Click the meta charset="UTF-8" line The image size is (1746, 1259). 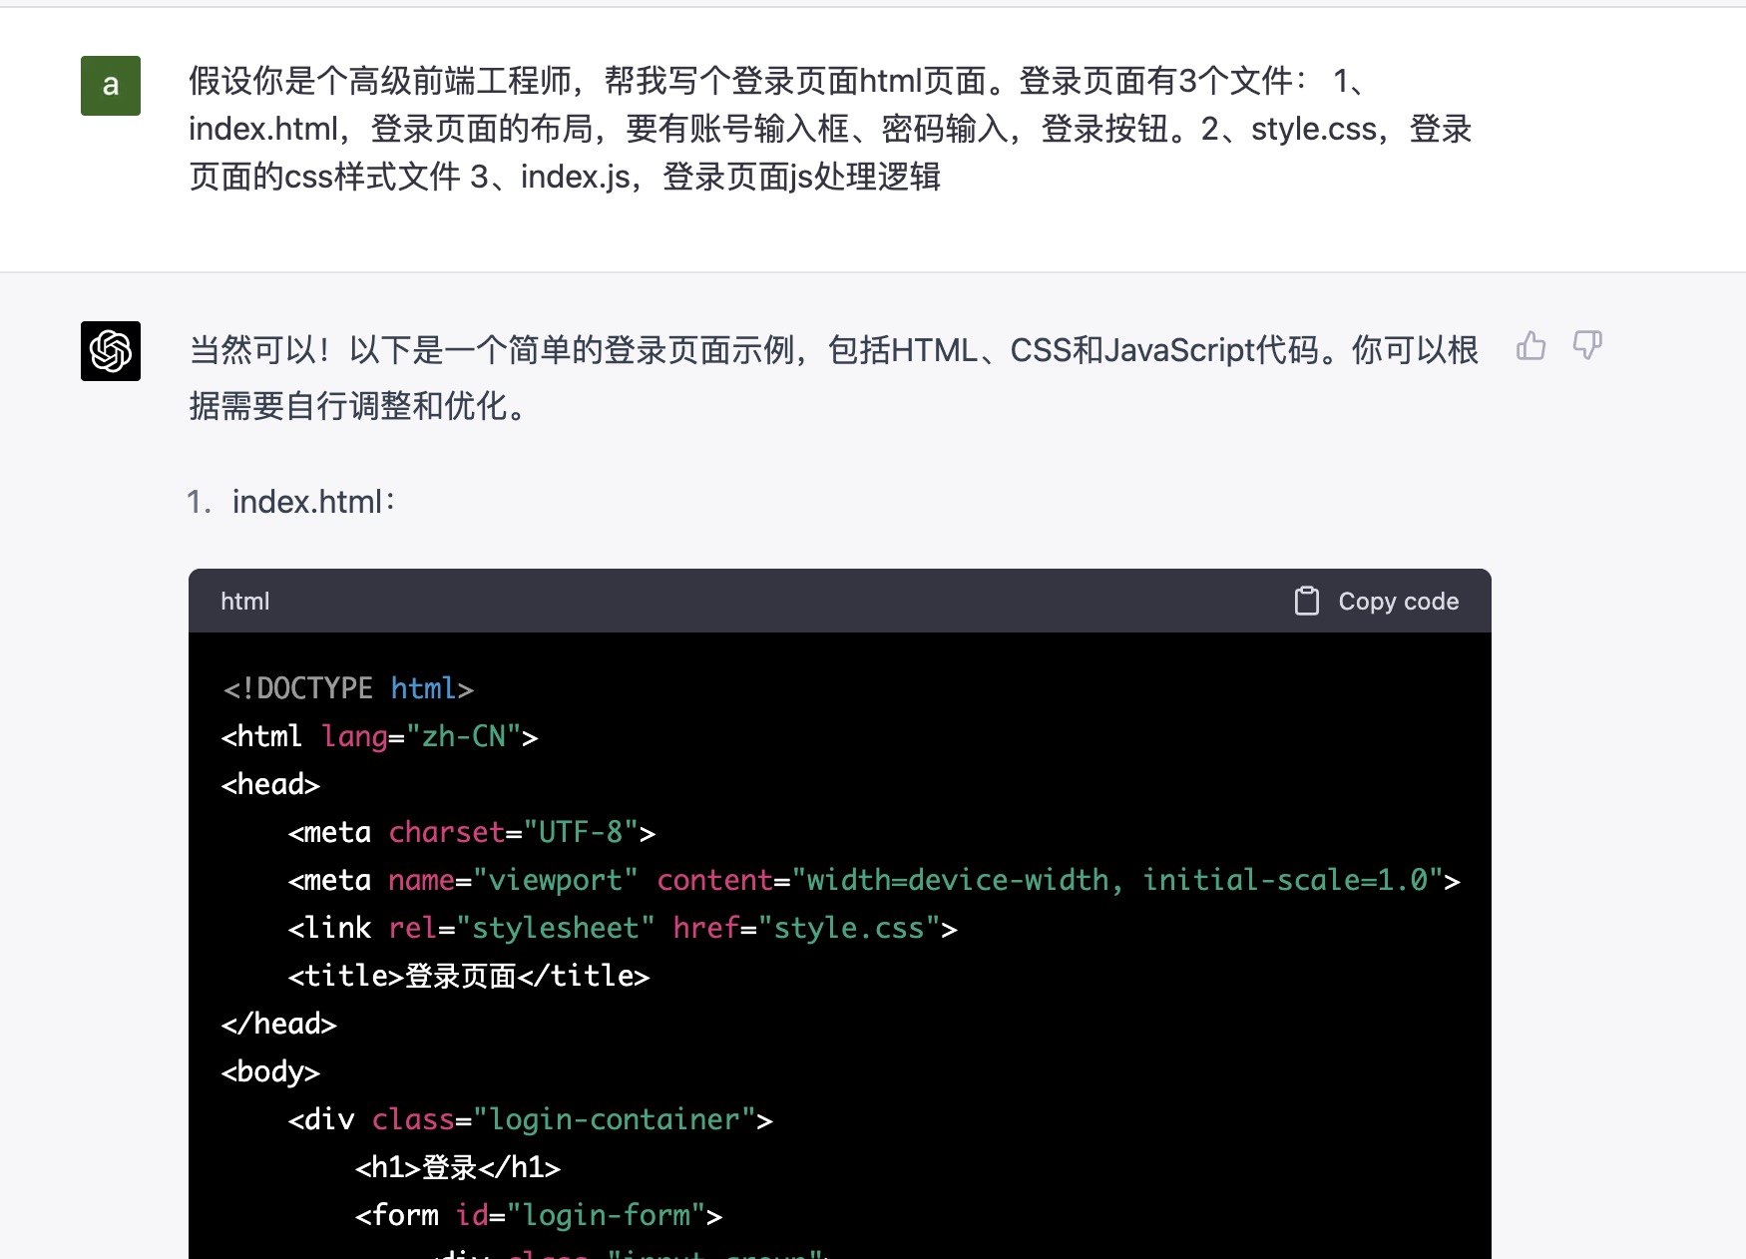pyautogui.click(x=472, y=832)
